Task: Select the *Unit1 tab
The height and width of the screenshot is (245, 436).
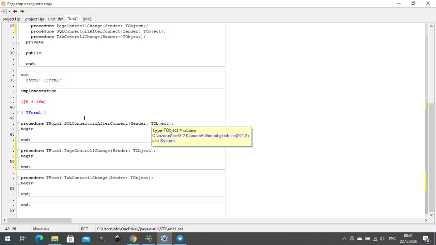Action: [73, 18]
